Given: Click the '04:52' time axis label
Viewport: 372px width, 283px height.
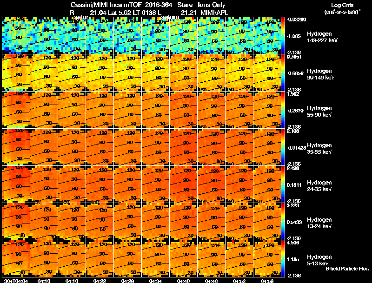Looking at the screenshot, I should point(239,281).
